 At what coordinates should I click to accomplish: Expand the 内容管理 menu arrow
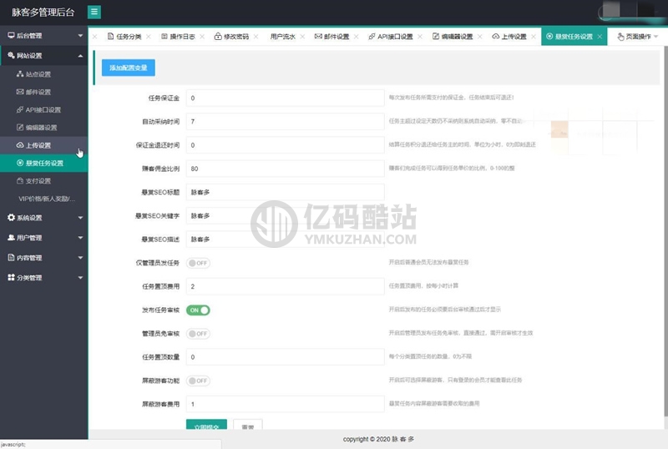click(x=80, y=258)
